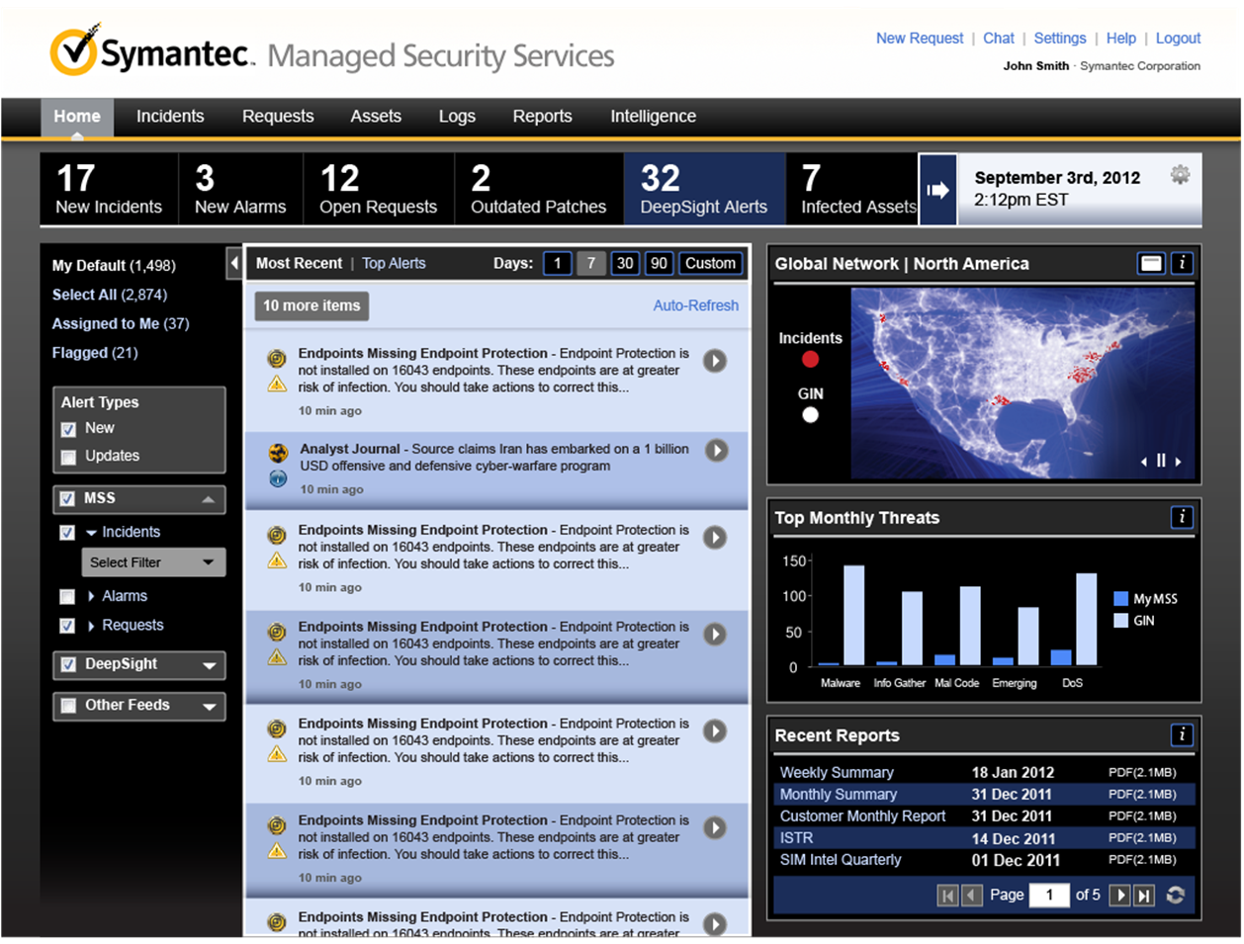Select the Assigned to Me (37) view
Viewport: 1244px width, 944px height.
click(121, 324)
